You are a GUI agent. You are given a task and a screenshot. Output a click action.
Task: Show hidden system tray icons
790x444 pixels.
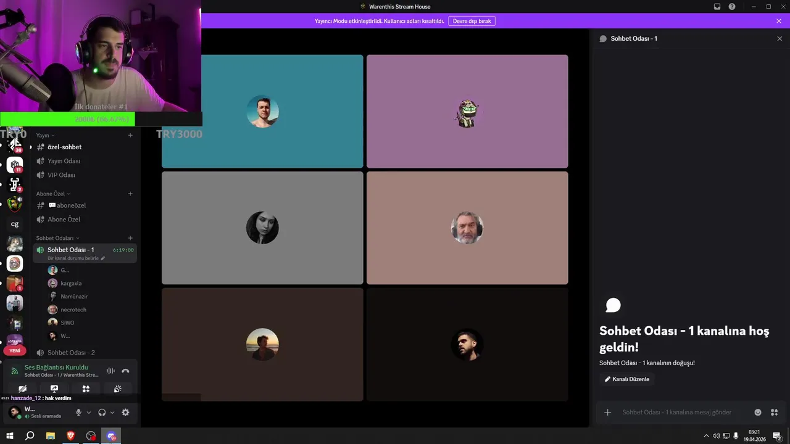(x=706, y=436)
